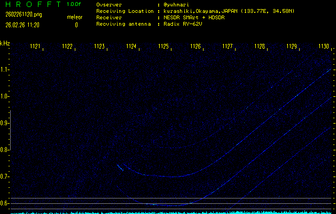The height and width of the screenshot is (214, 336).
Task: Click the cyan signal level strip at bottom
Action: tap(168, 212)
